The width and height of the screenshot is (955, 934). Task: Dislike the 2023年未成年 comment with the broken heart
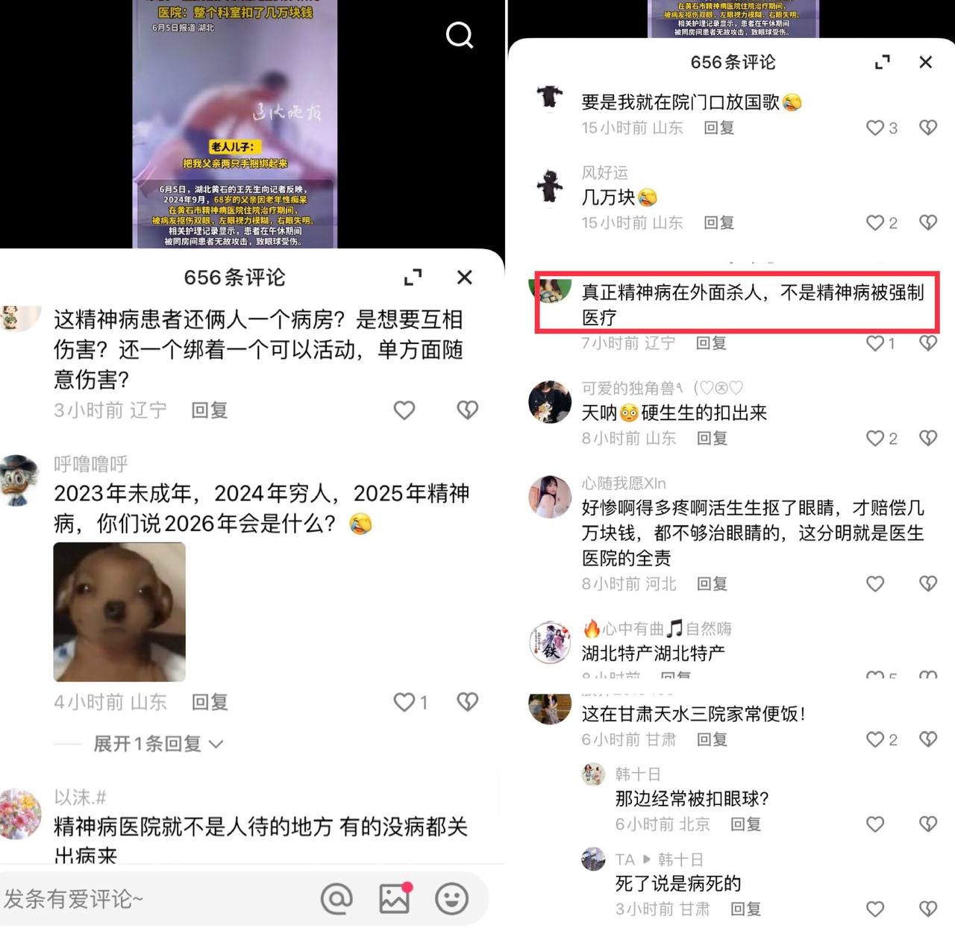[468, 702]
